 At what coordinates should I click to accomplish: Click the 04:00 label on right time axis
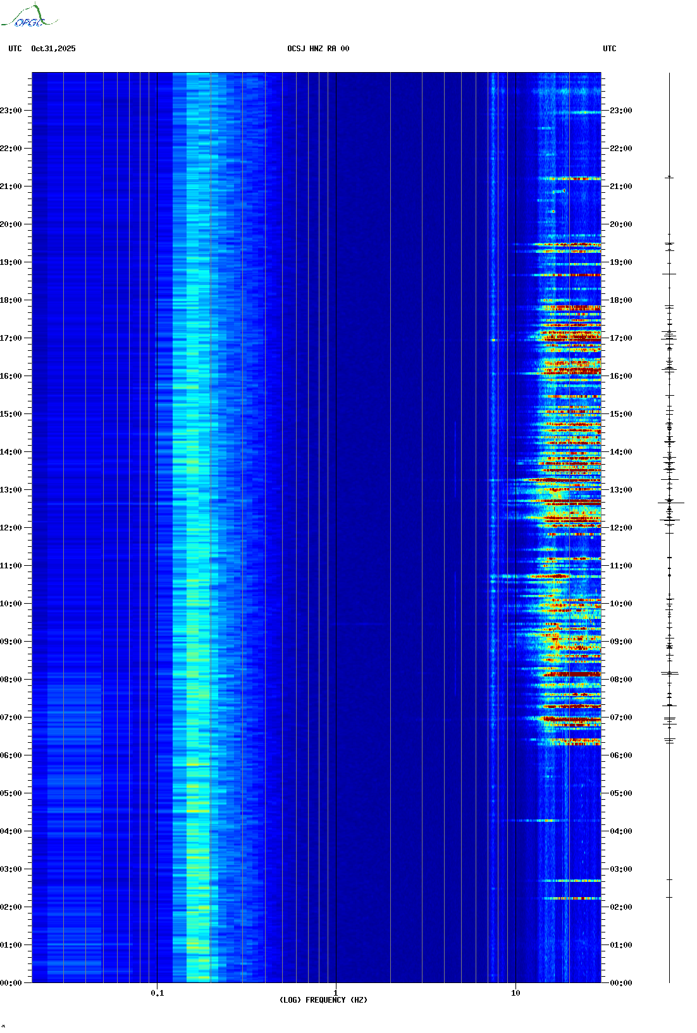620,831
